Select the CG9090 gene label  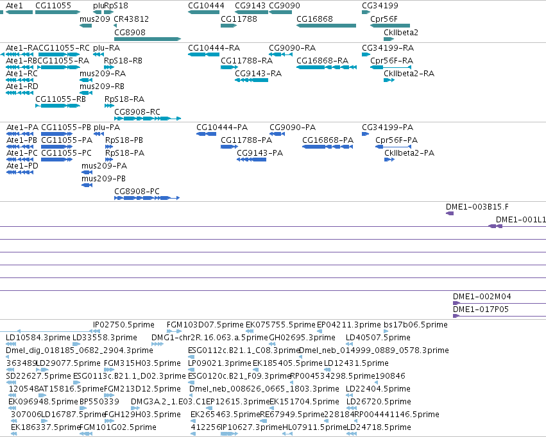click(284, 6)
